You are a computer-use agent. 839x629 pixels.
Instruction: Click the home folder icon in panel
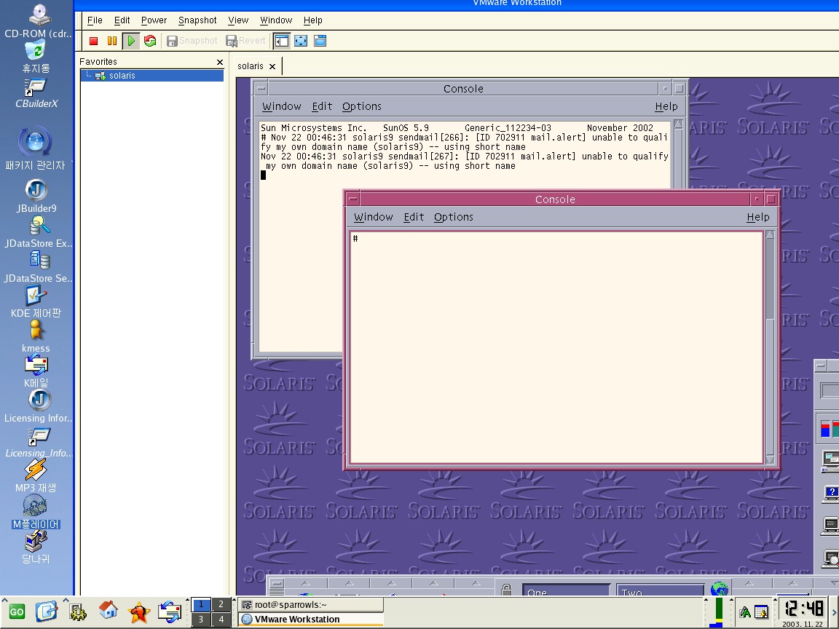point(109,610)
